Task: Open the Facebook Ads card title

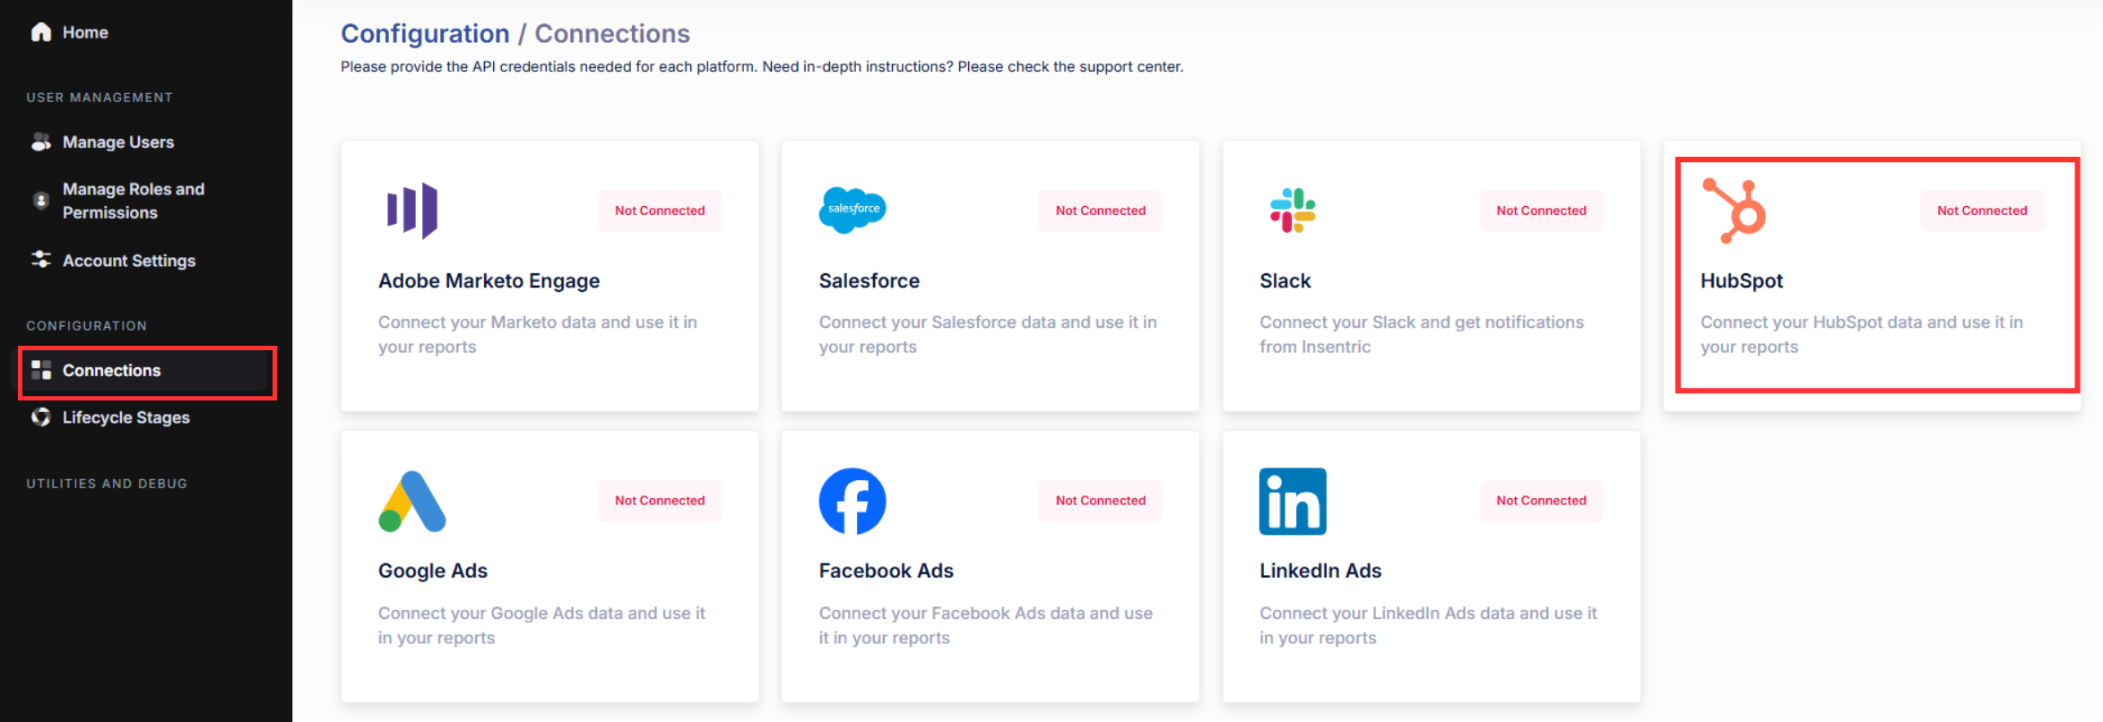Action: [x=886, y=571]
